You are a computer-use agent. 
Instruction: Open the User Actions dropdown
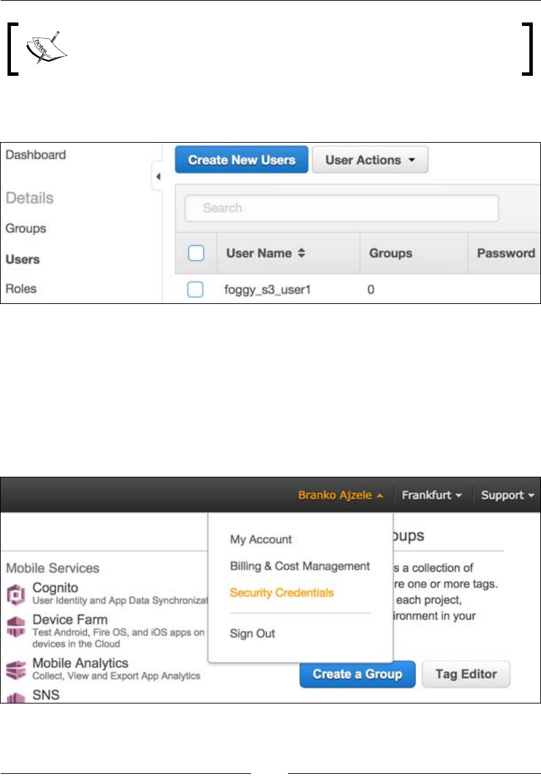370,160
